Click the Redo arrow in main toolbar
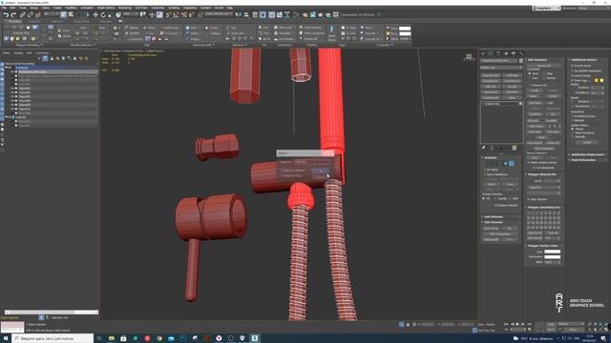The image size is (611, 343). (13, 15)
